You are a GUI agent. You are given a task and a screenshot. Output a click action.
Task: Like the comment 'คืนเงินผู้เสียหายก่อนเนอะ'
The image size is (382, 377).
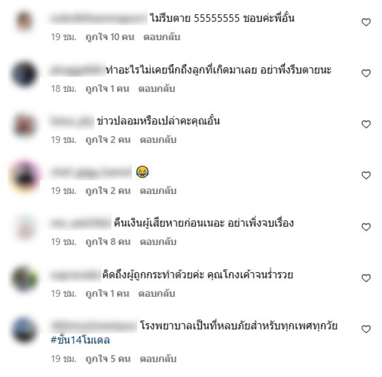click(x=366, y=227)
